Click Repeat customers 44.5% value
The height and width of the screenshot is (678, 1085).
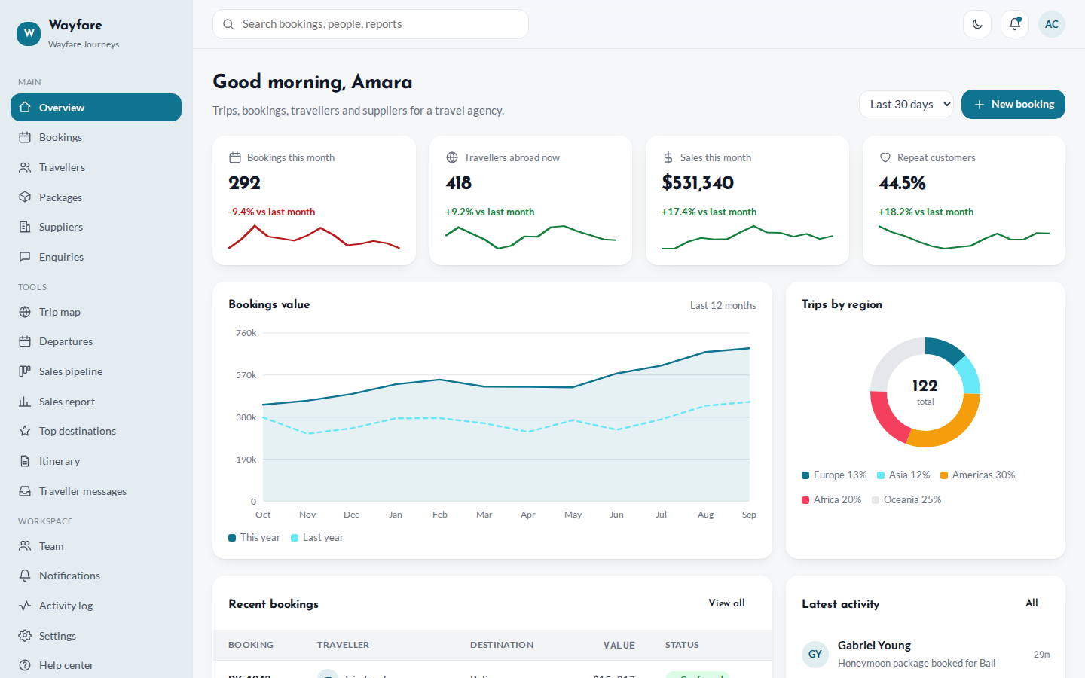click(x=902, y=183)
